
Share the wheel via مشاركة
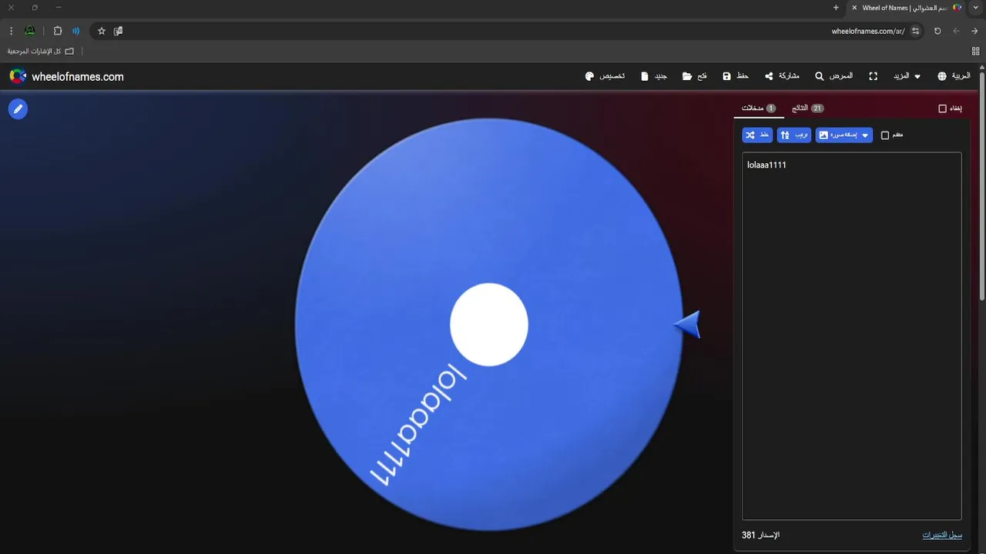click(782, 76)
